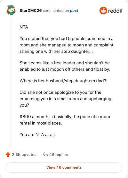The width and height of the screenshot is (128, 178).
Task: Open the 2.6K upvotes count
Action: [24, 155]
